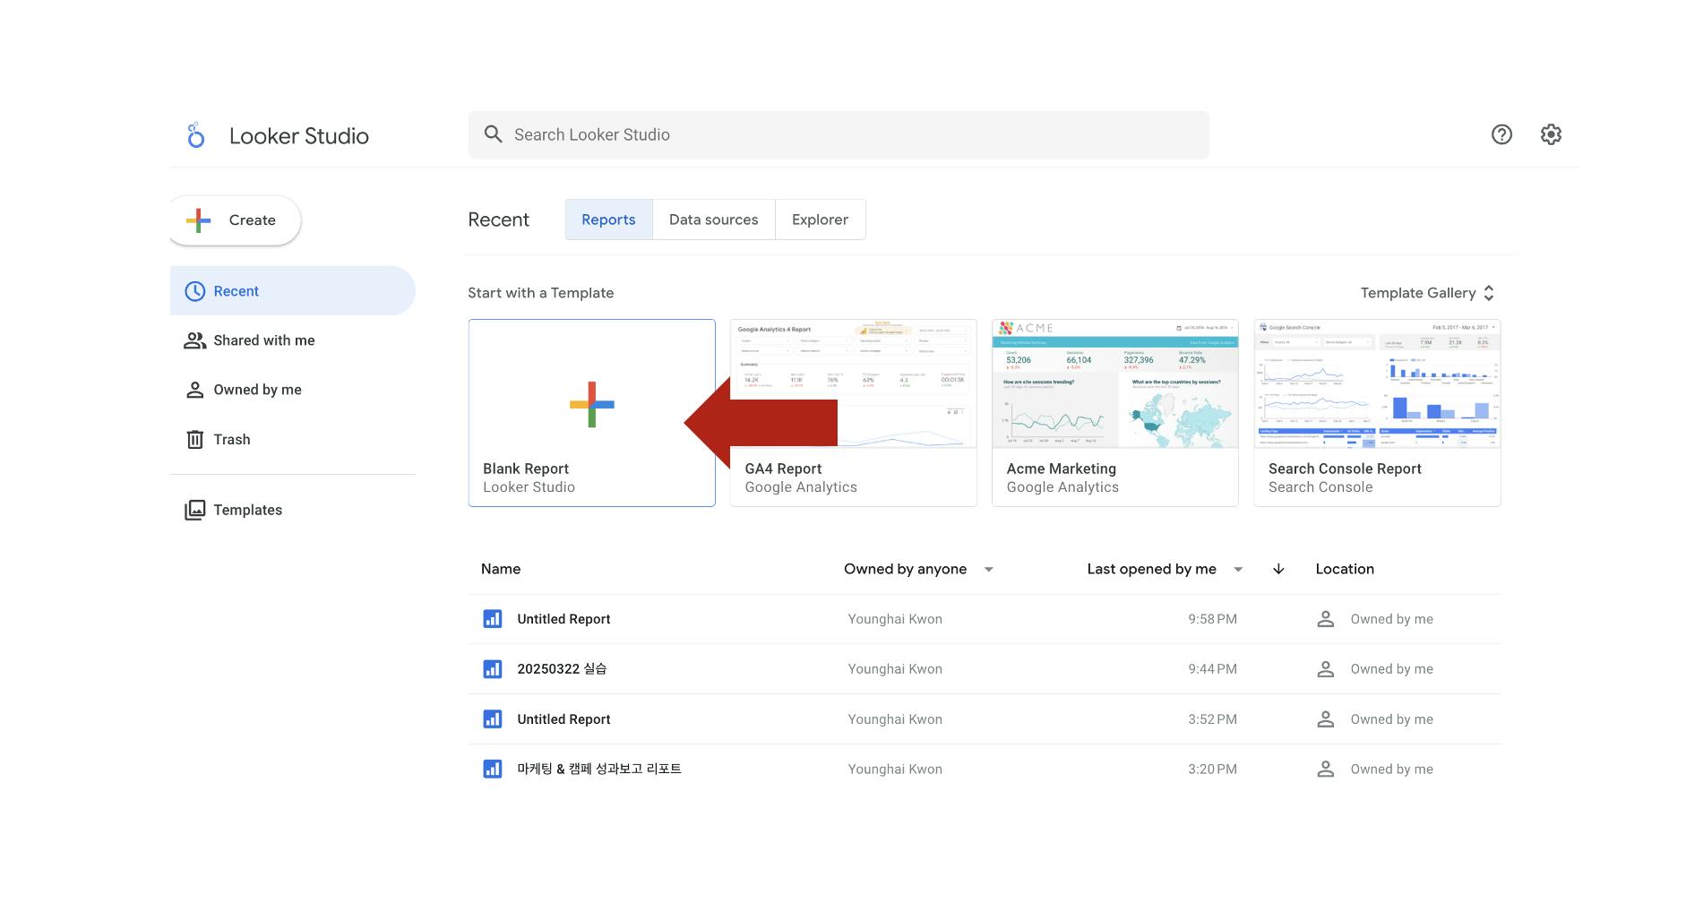Click person icon in the 9:58 PM row
Image resolution: width=1686 pixels, height=912 pixels.
pos(1326,619)
